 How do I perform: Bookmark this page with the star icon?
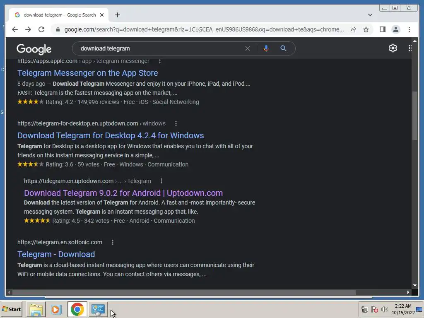pos(366,29)
